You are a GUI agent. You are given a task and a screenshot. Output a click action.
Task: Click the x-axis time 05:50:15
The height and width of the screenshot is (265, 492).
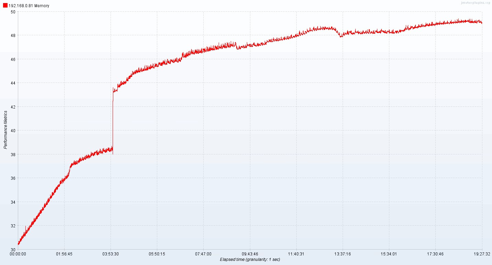[x=157, y=254]
